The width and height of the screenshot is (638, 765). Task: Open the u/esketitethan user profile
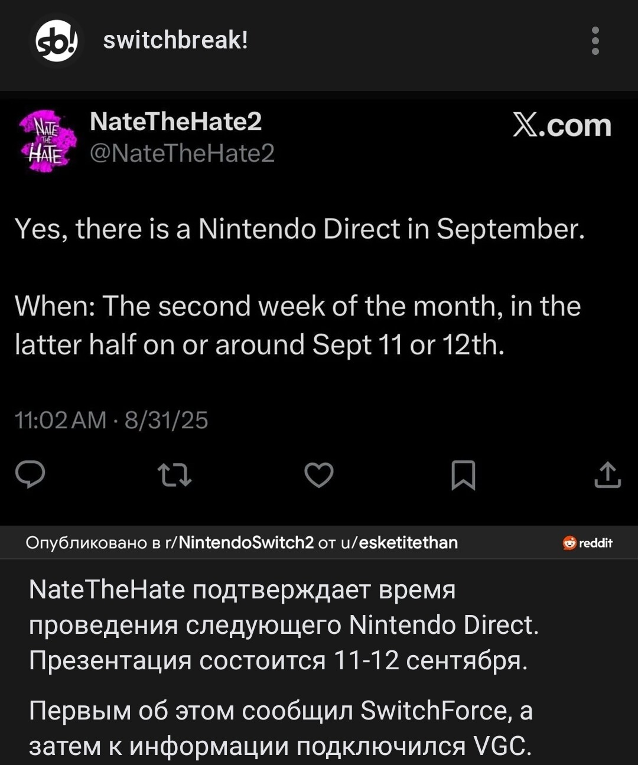399,542
